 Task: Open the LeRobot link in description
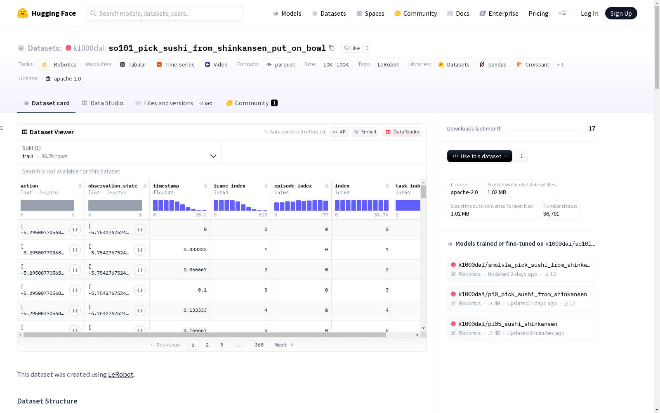[x=120, y=375]
